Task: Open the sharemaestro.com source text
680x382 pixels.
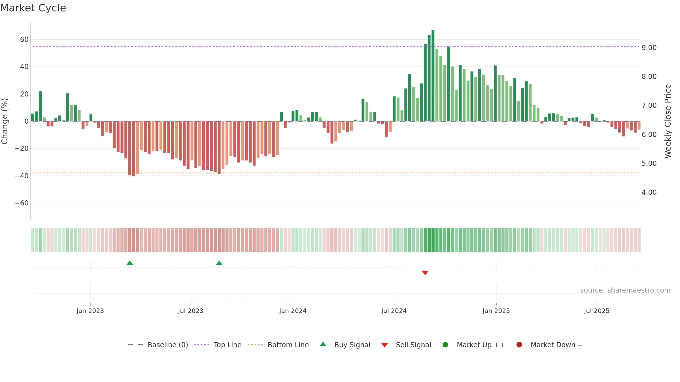Action: (x=625, y=290)
